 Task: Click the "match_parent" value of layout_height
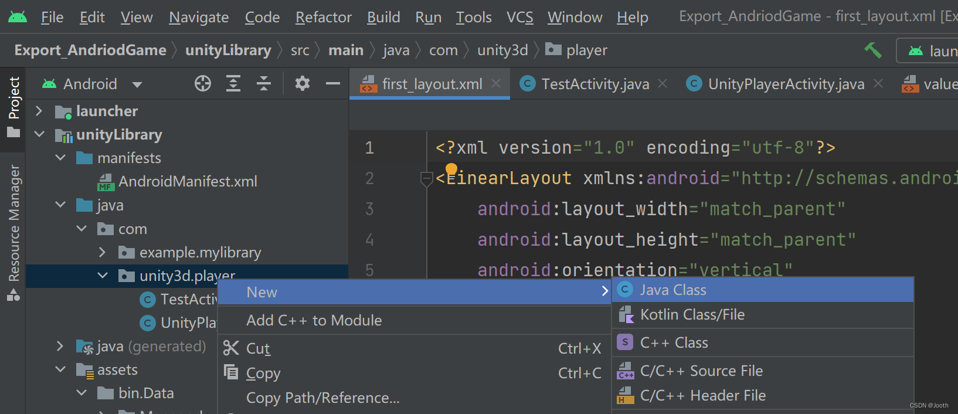783,239
